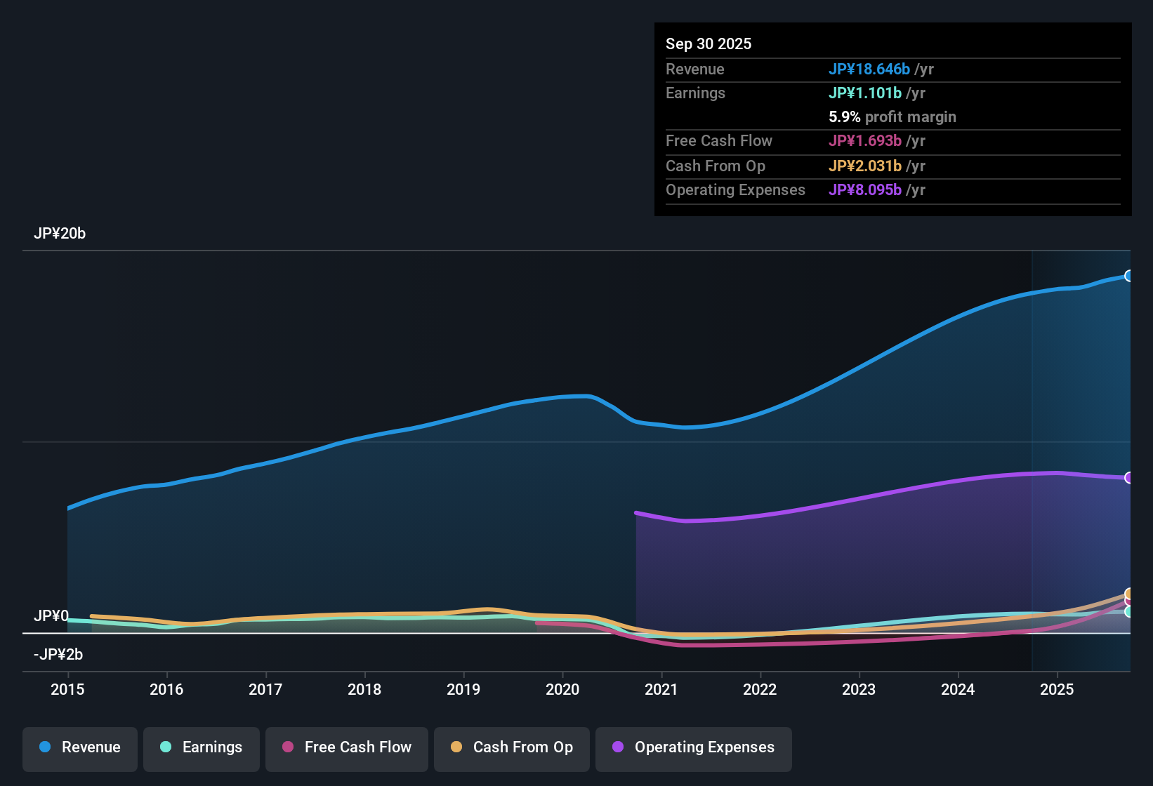Click the JP¥18.646b revenue value
The image size is (1153, 786).
869,69
